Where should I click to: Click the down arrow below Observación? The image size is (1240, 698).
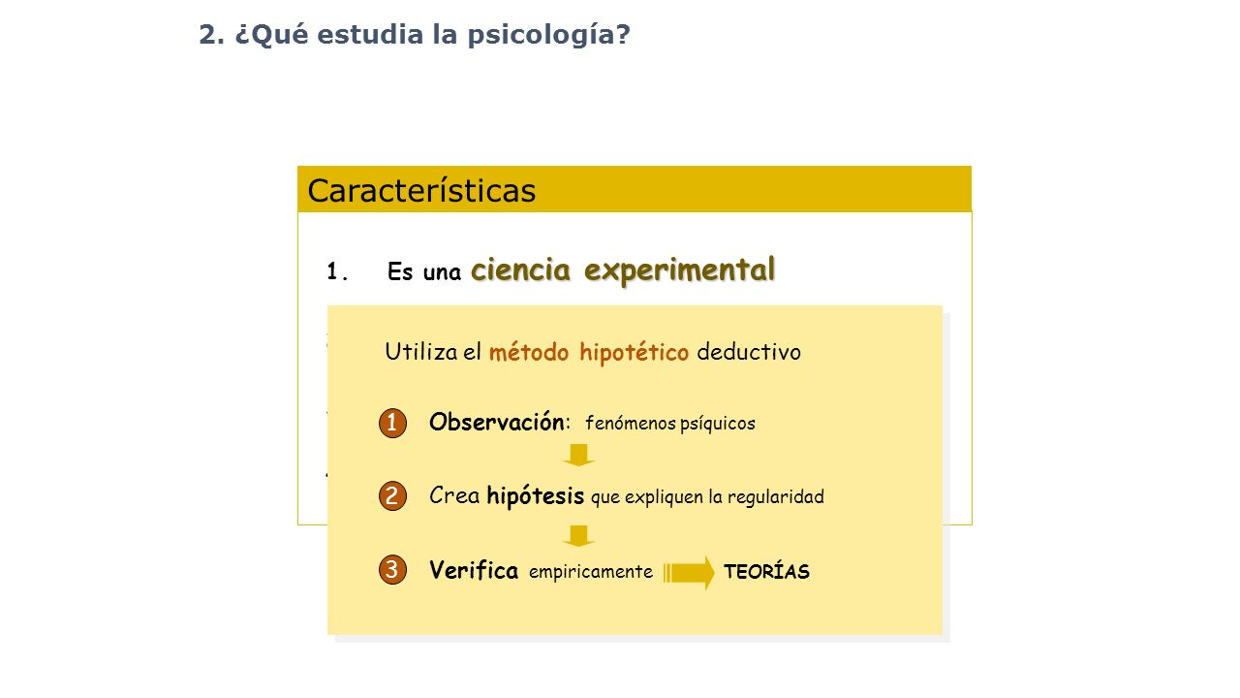[x=578, y=455]
